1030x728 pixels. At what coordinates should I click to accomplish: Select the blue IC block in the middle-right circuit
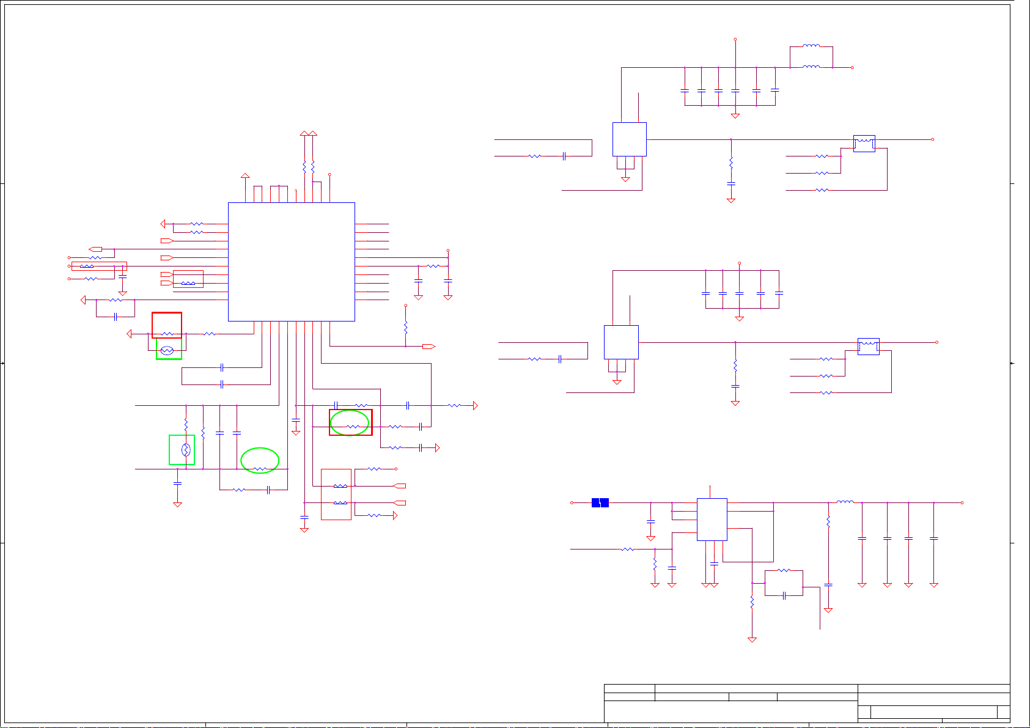tap(621, 342)
